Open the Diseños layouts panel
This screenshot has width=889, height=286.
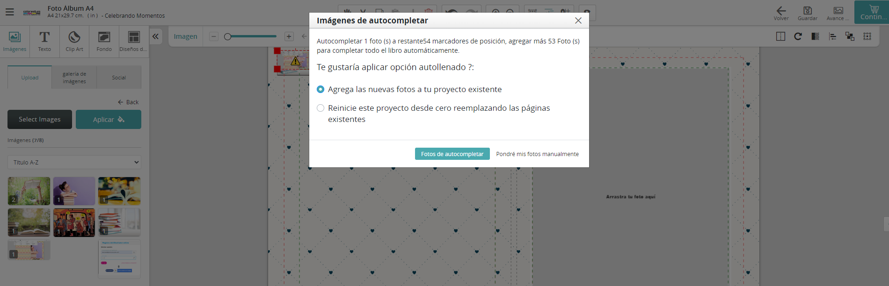133,42
